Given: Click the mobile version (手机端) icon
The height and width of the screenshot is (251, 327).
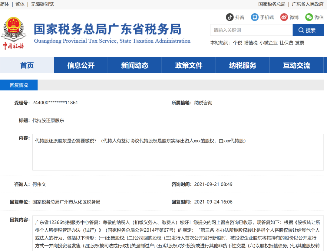Looking at the screenshot, I should [x=255, y=17].
